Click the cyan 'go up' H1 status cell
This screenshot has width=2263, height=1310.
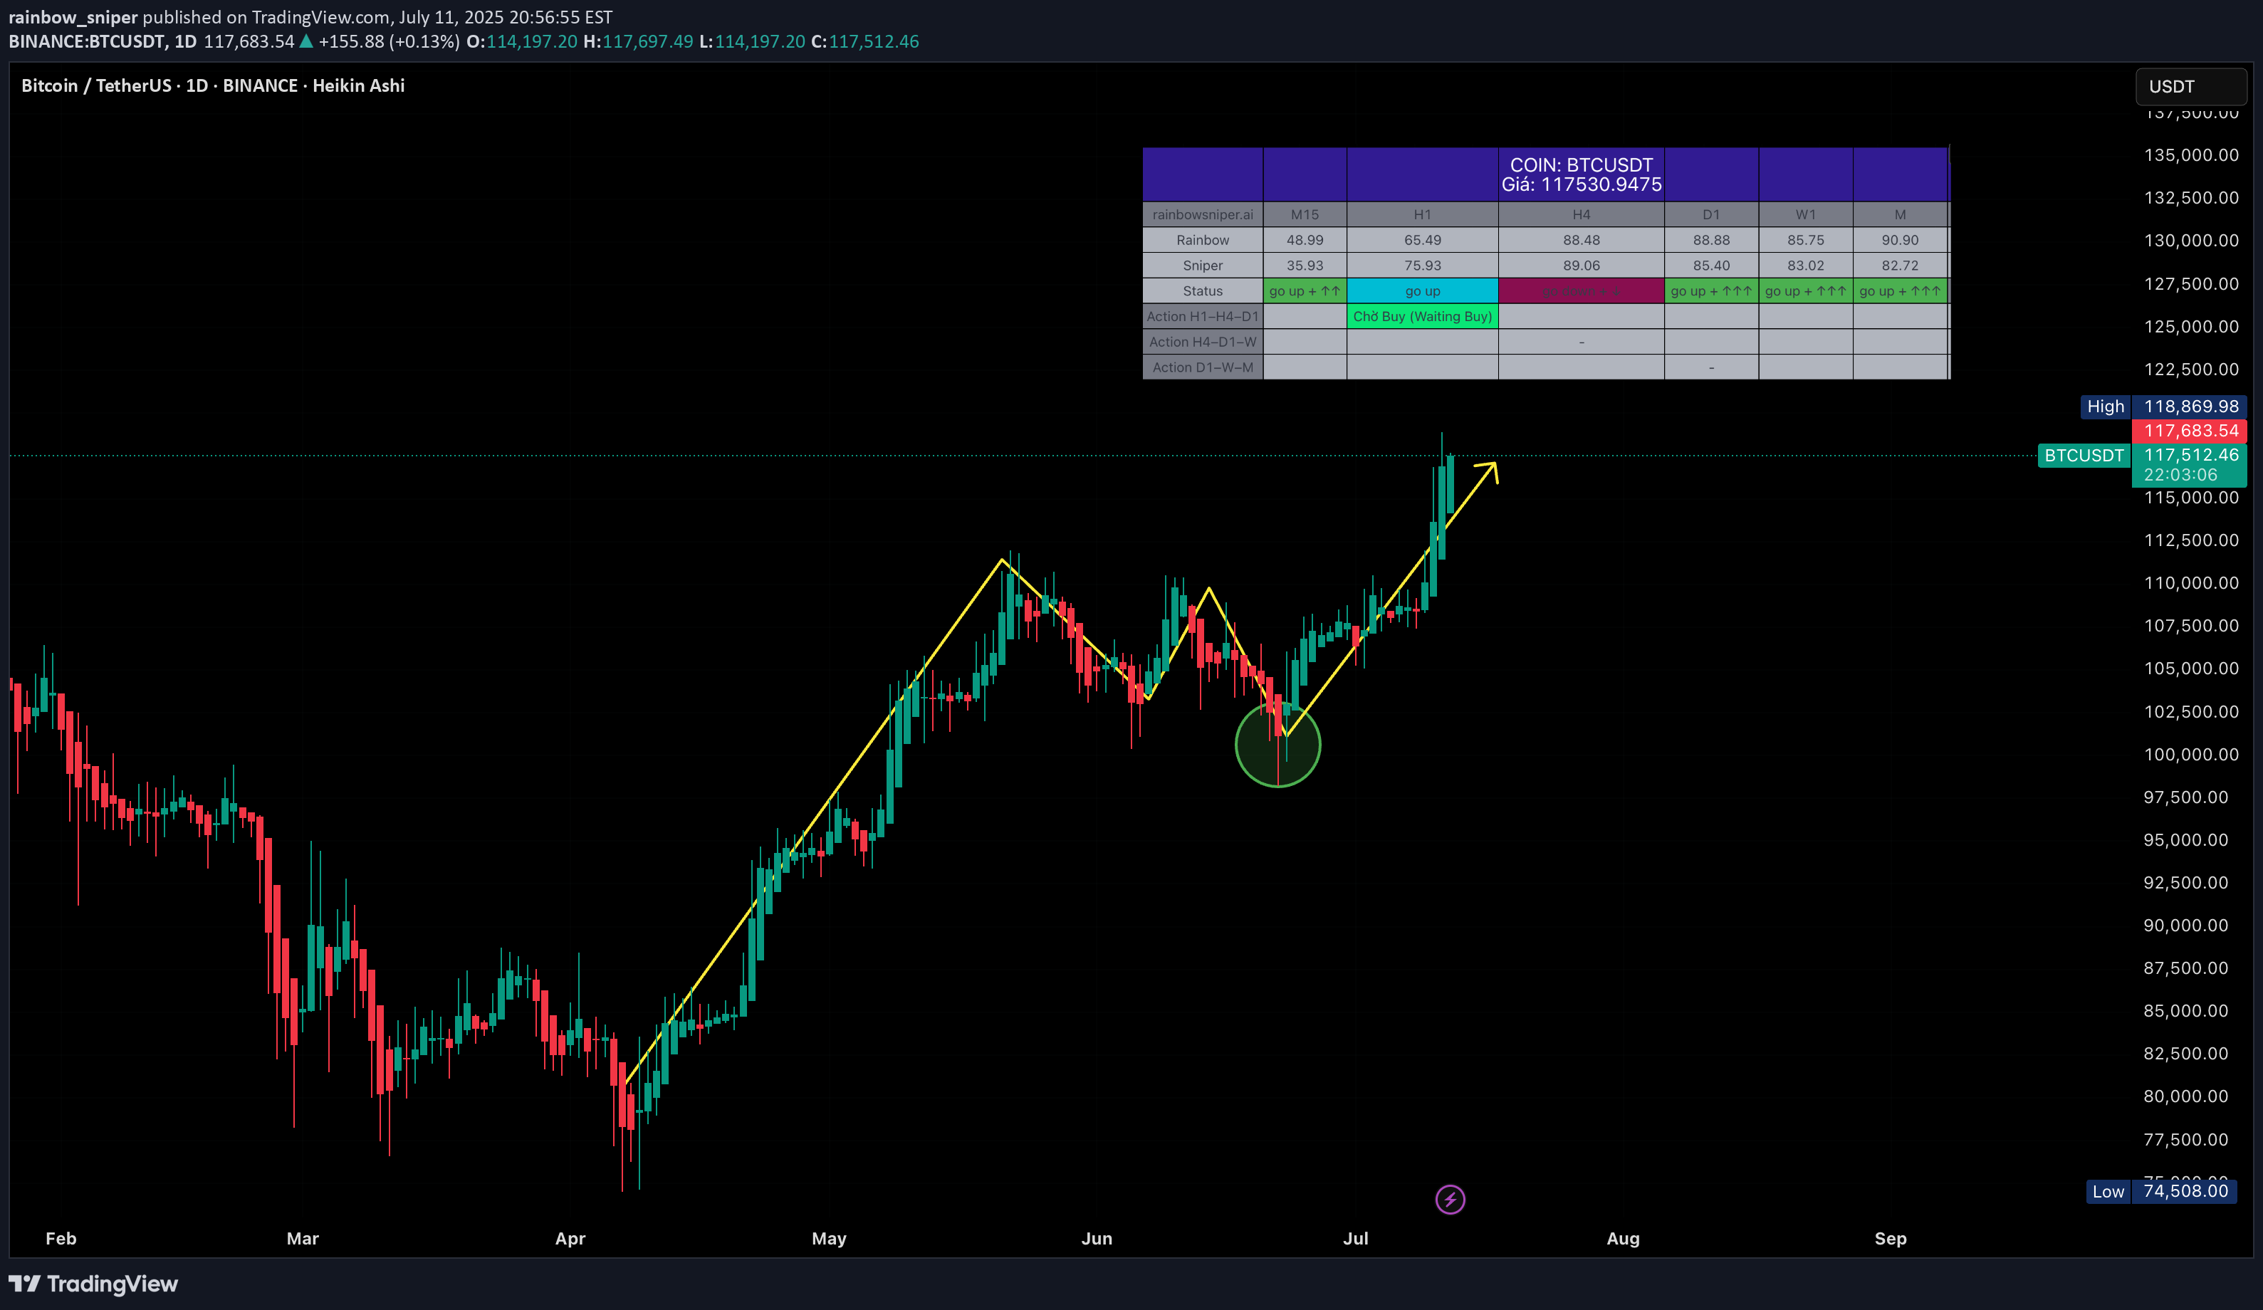click(x=1423, y=291)
